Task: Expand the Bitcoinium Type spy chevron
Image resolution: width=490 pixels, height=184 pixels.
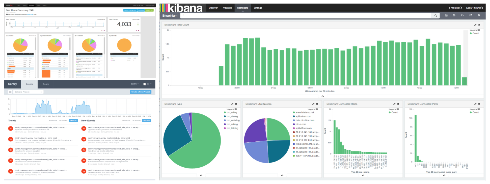Action: pos(201,175)
